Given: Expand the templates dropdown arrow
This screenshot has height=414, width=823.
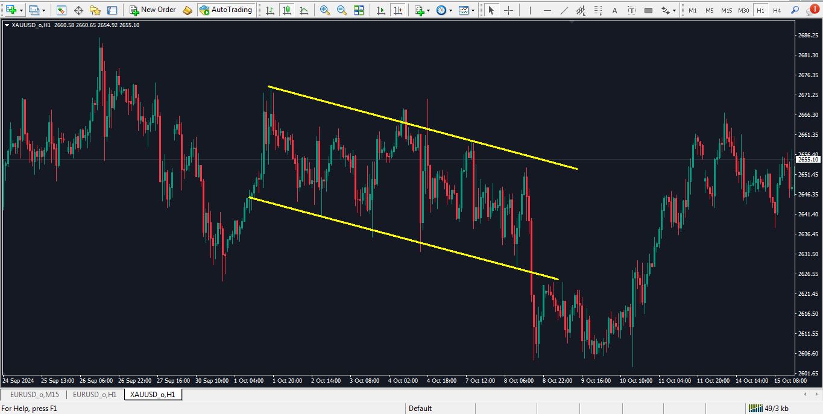Looking at the screenshot, I should point(473,10).
